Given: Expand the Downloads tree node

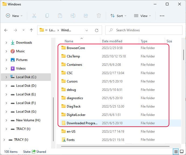Looking at the screenshot, I should click(x=6, y=43).
